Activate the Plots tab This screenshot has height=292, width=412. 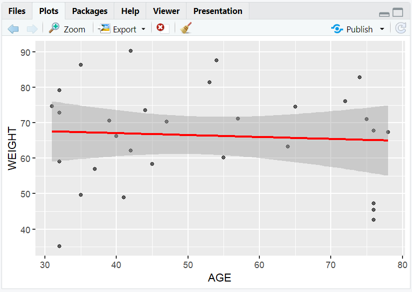click(x=48, y=10)
